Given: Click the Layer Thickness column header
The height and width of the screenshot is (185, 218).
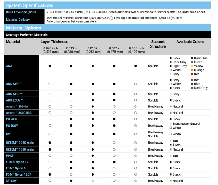Looking at the screenshot, I should click(x=54, y=42).
